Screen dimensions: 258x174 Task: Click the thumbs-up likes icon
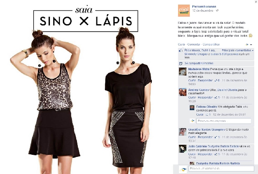coord(181,50)
